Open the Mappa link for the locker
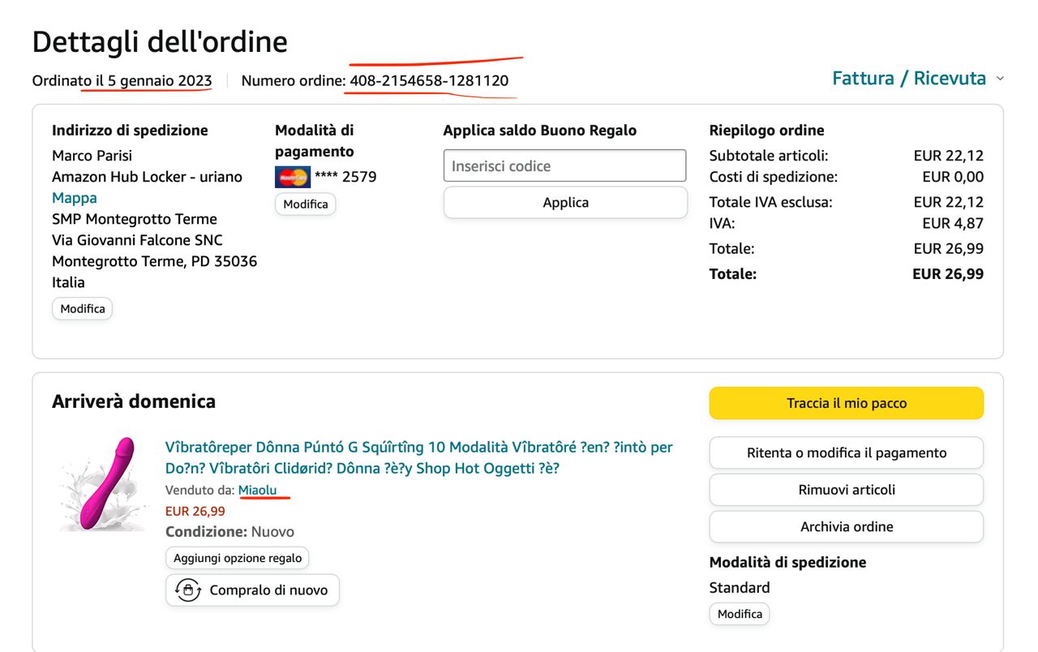Screen dimensions: 1038x652 point(75,198)
